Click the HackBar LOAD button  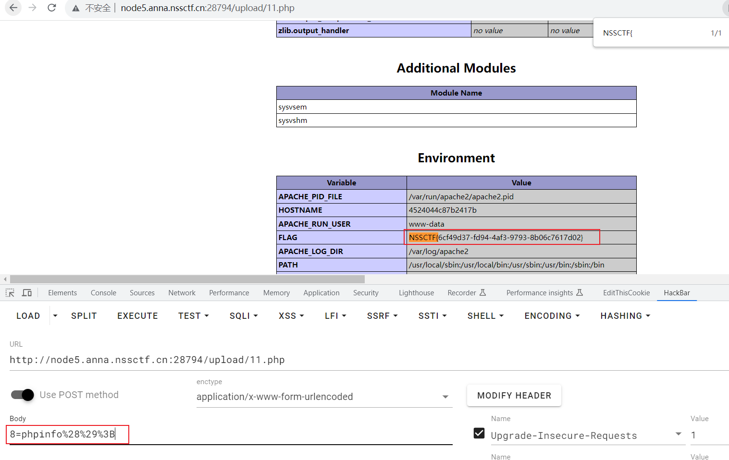28,316
